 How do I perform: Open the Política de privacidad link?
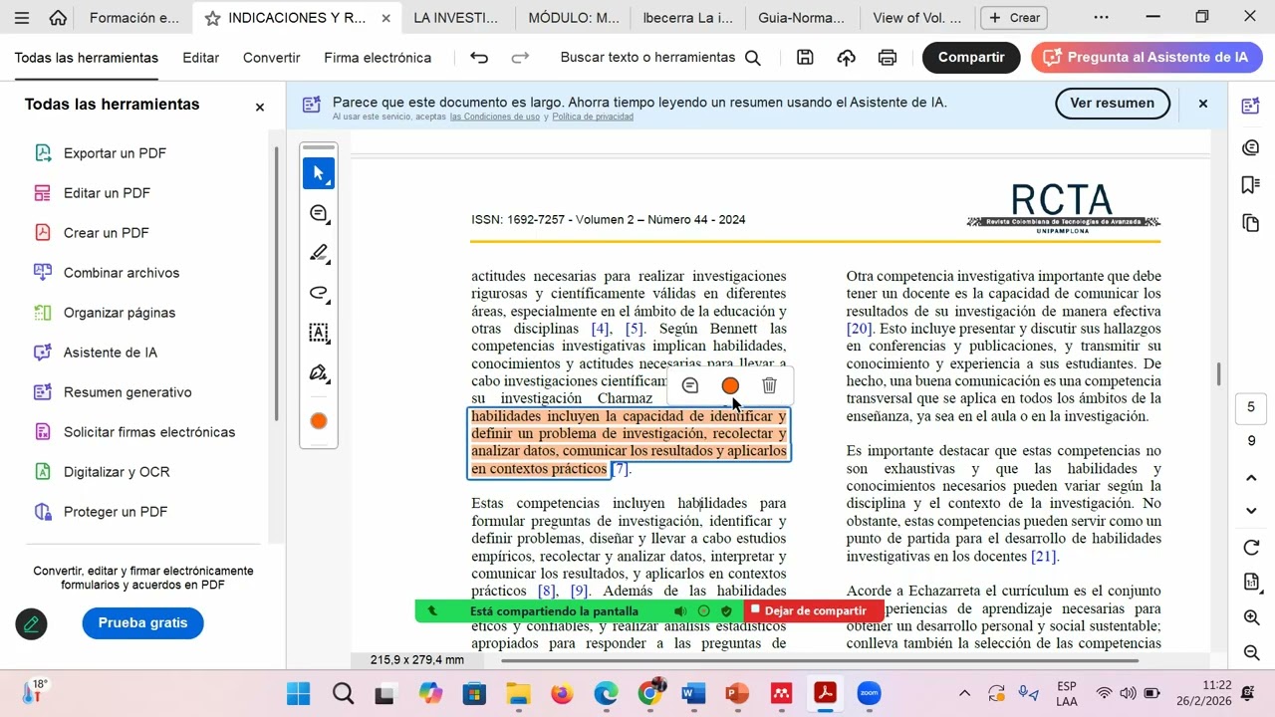(x=593, y=118)
